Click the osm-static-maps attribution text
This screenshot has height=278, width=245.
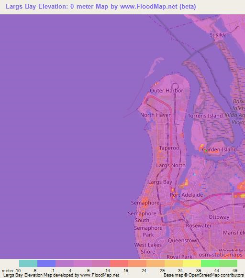click(221, 255)
